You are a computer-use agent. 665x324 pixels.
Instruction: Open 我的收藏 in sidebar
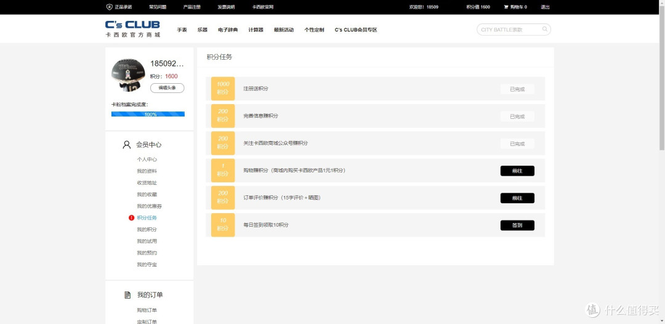point(147,195)
